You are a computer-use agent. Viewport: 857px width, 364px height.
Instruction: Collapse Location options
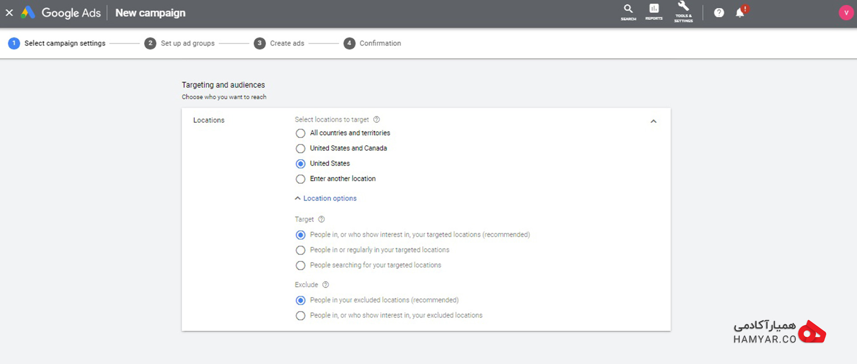(326, 199)
